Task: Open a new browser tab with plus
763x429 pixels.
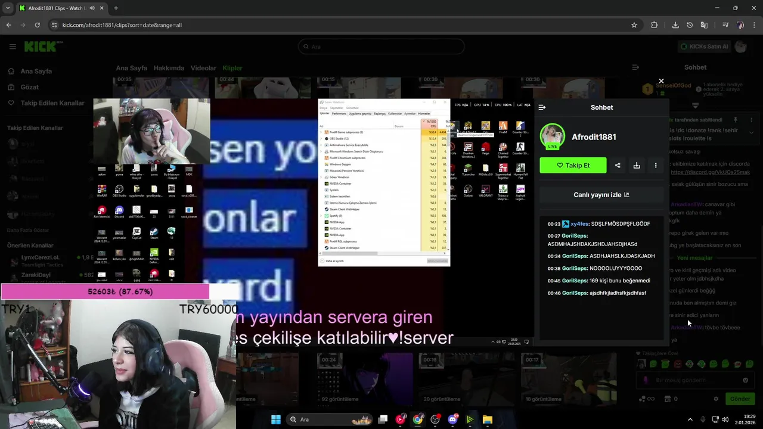Action: point(116,8)
